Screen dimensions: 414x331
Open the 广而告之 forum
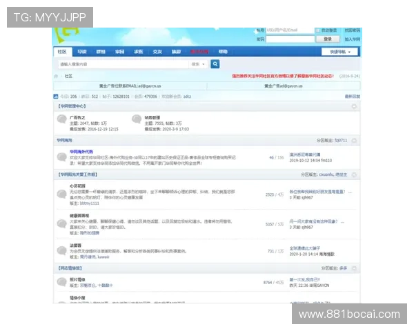[77, 117]
